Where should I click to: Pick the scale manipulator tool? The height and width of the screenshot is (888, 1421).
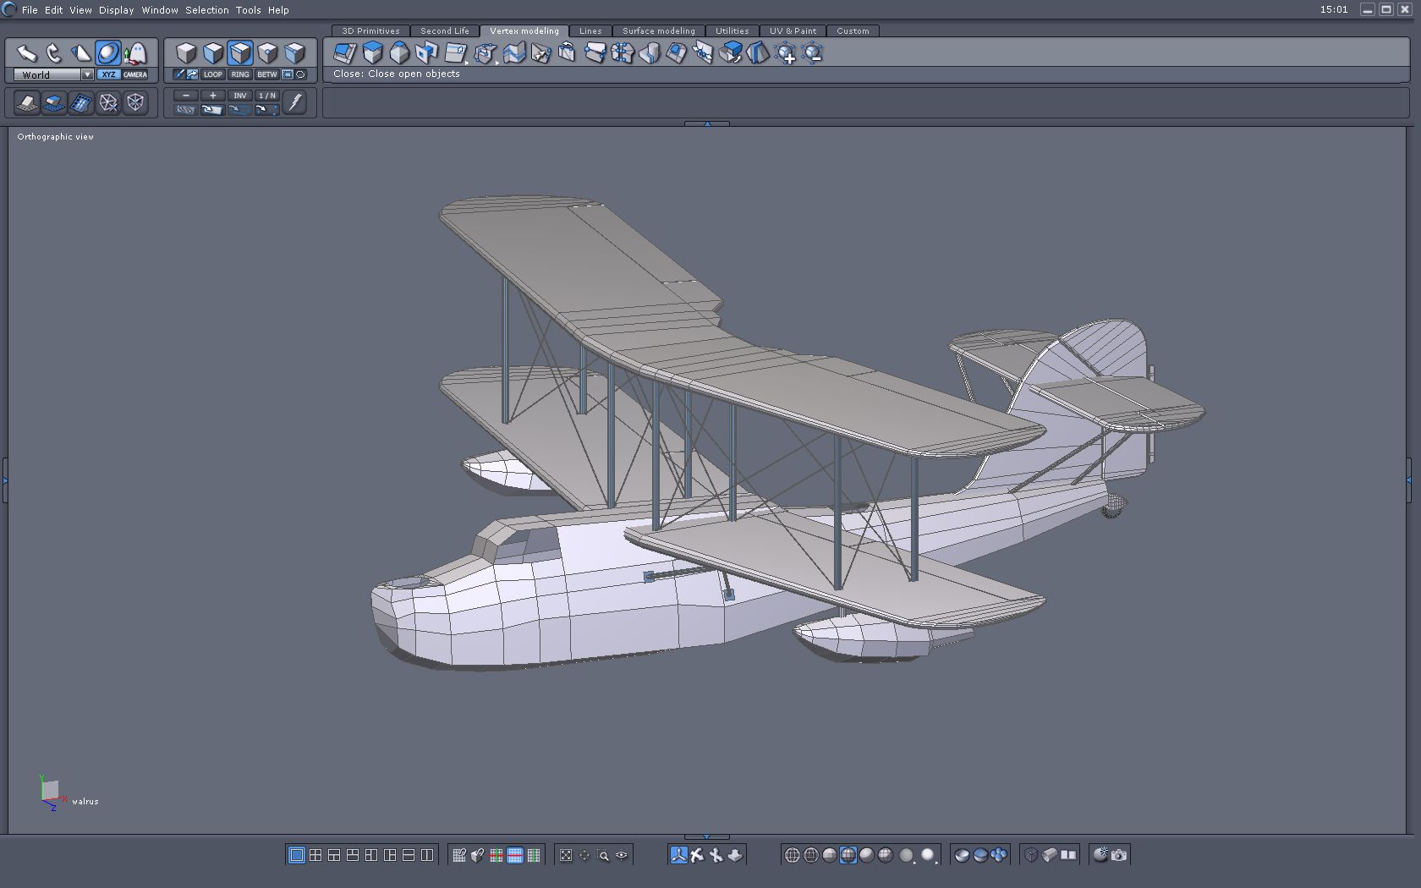click(81, 53)
